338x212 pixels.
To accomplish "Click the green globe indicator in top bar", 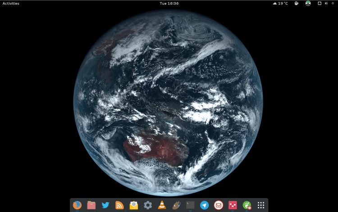I will coord(308,3).
